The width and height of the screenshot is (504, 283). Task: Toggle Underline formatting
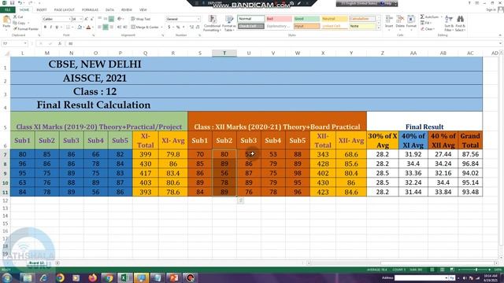[x=57, y=28]
